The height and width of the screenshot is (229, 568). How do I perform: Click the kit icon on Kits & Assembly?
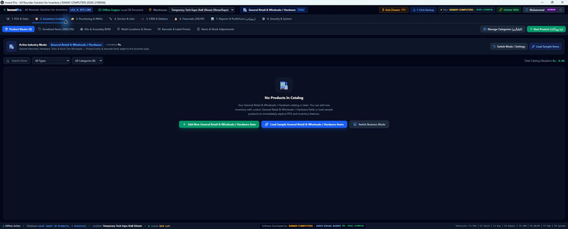tap(81, 29)
